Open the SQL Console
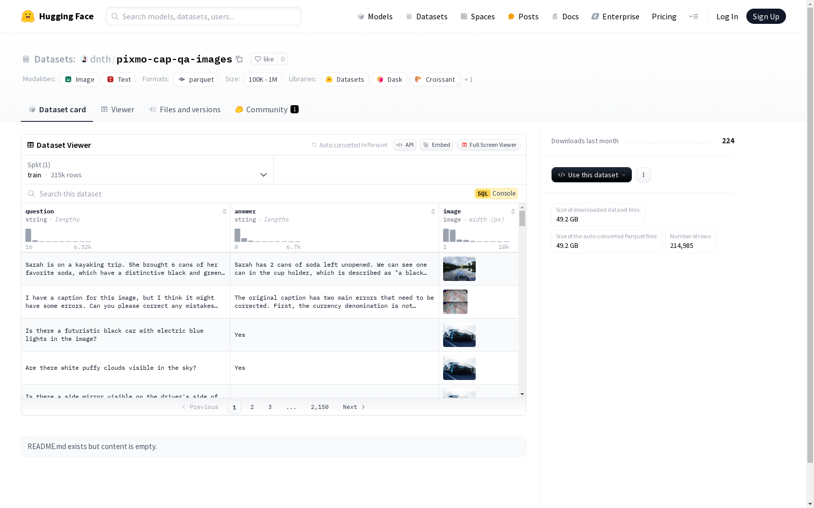The width and height of the screenshot is (814, 508). click(496, 194)
